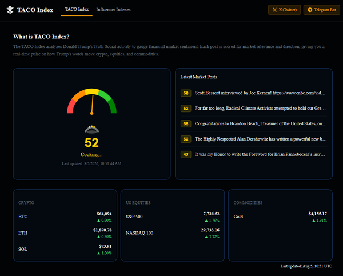
Task: Click the score badge 47 on Pannebecker post
Action: (x=186, y=154)
